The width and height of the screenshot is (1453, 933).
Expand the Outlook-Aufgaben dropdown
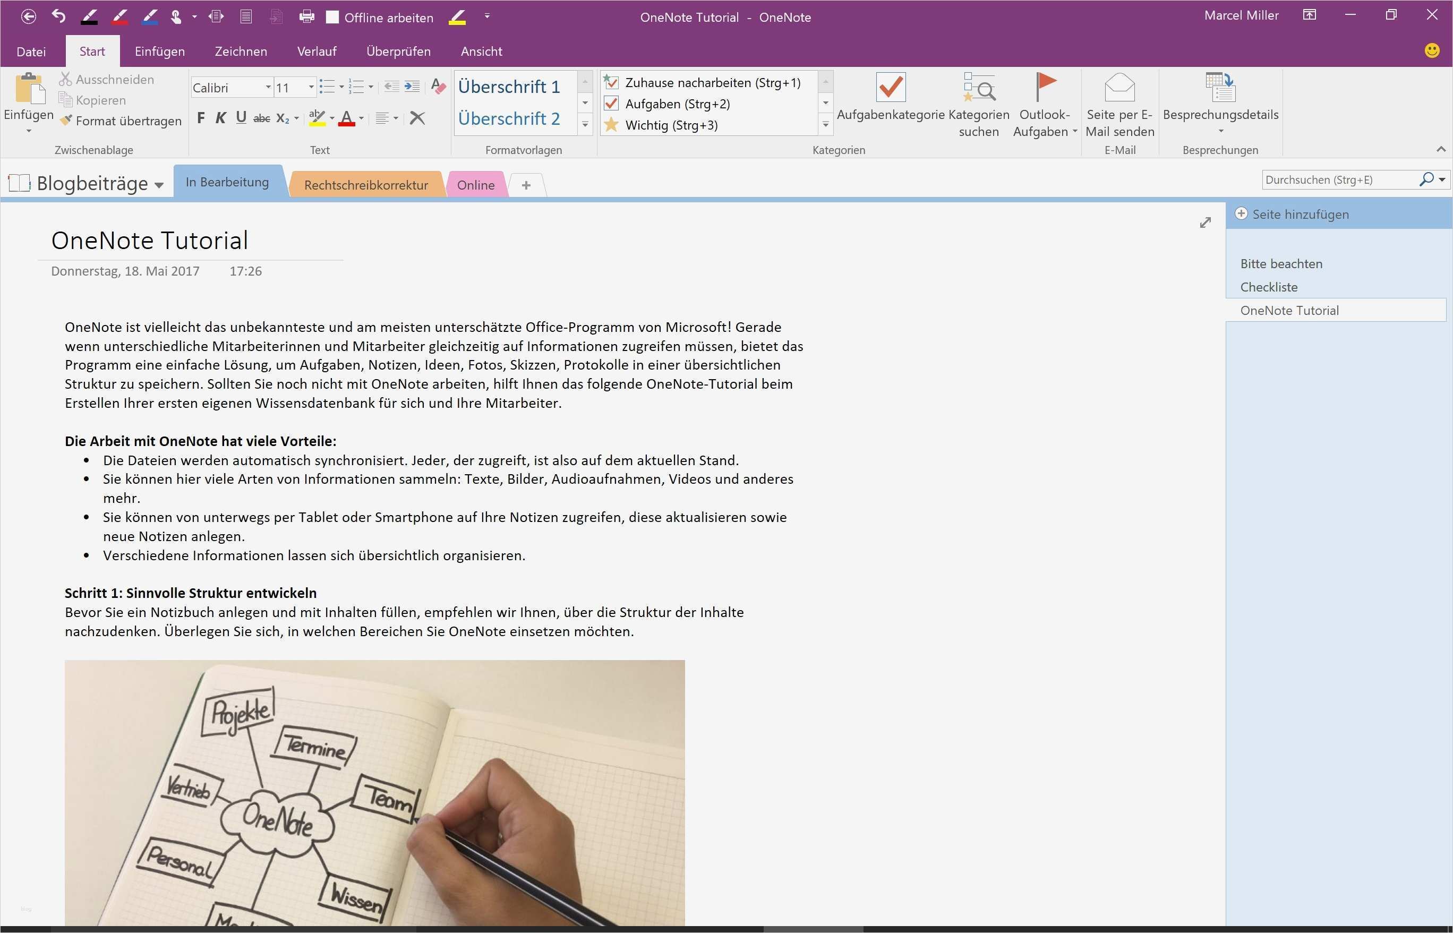coord(1074,132)
